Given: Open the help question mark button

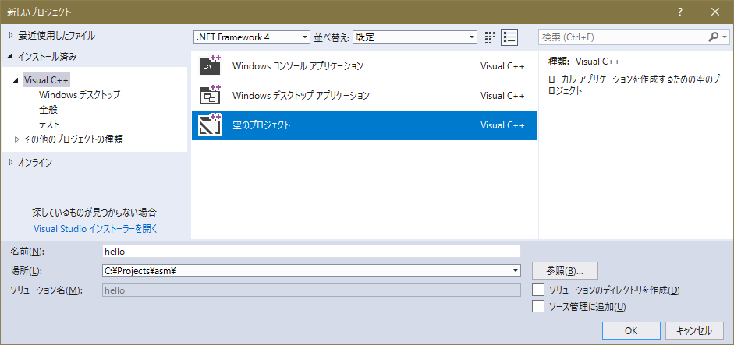Looking at the screenshot, I should pos(680,12).
